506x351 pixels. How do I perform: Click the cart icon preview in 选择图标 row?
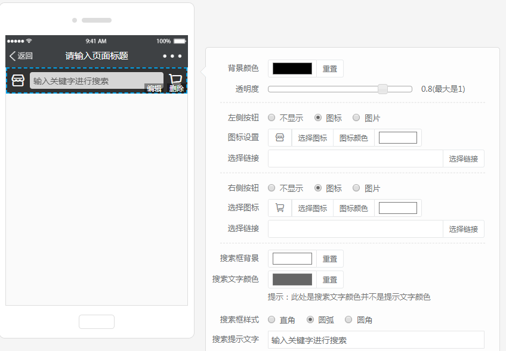pos(280,208)
